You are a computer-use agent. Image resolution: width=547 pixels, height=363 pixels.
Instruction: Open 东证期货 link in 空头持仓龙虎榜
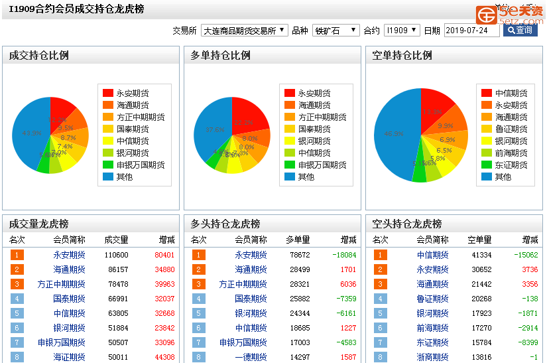click(432, 342)
